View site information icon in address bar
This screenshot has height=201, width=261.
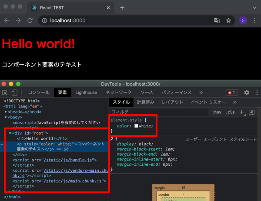[x=44, y=20]
